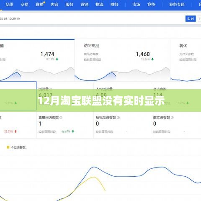Click the help icon beside 图文访客数
Image resolution: width=201 pixels, height=201 pixels.
[x=172, y=118]
